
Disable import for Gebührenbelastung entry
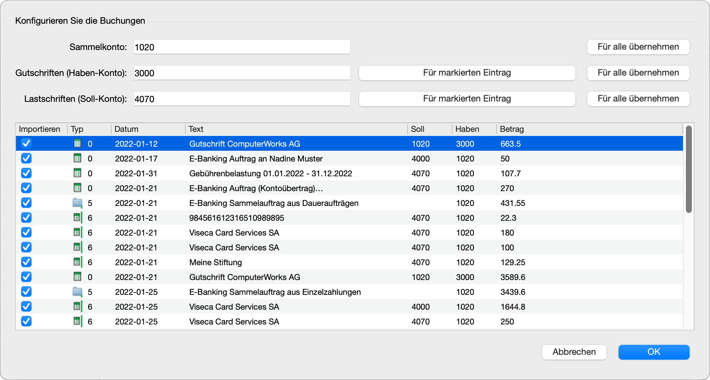tap(26, 173)
